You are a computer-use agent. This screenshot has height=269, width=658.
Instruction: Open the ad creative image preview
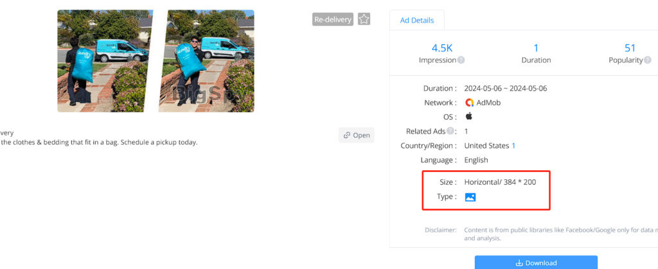[156, 61]
